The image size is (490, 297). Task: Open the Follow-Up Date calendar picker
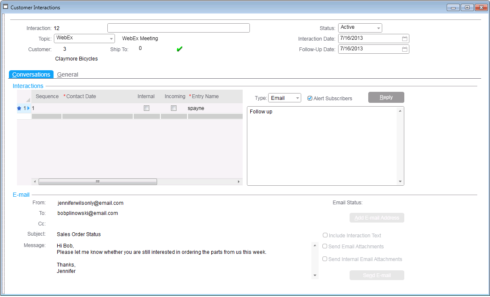[404, 49]
